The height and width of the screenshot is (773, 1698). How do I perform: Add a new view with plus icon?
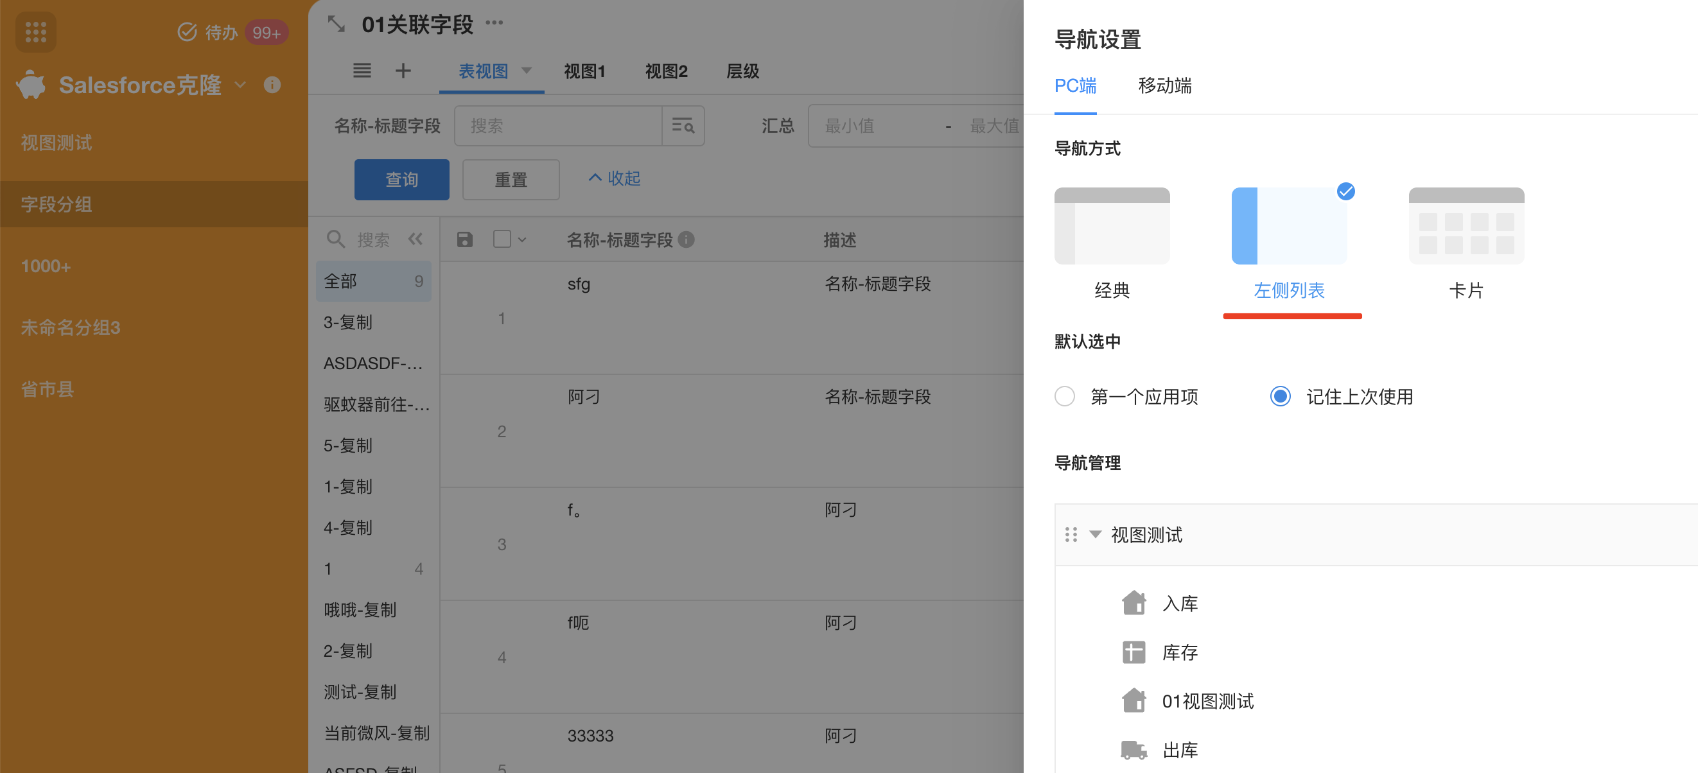point(403,71)
